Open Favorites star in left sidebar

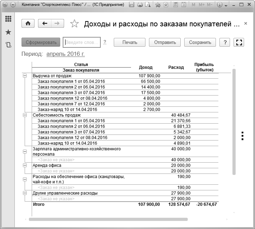click(8, 32)
